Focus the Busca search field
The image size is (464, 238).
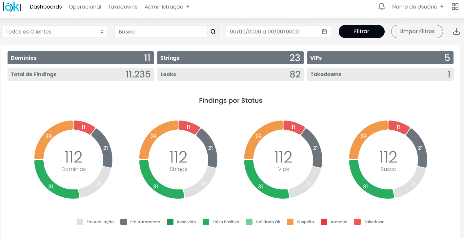[x=161, y=32]
